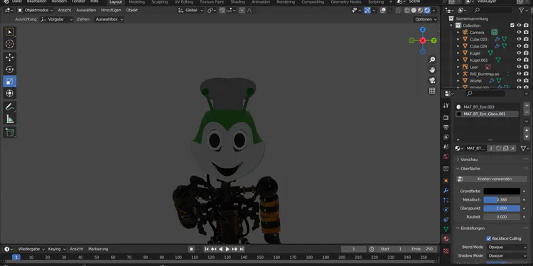The width and height of the screenshot is (533, 266).
Task: Open the Material properties tab
Action: tap(446, 239)
